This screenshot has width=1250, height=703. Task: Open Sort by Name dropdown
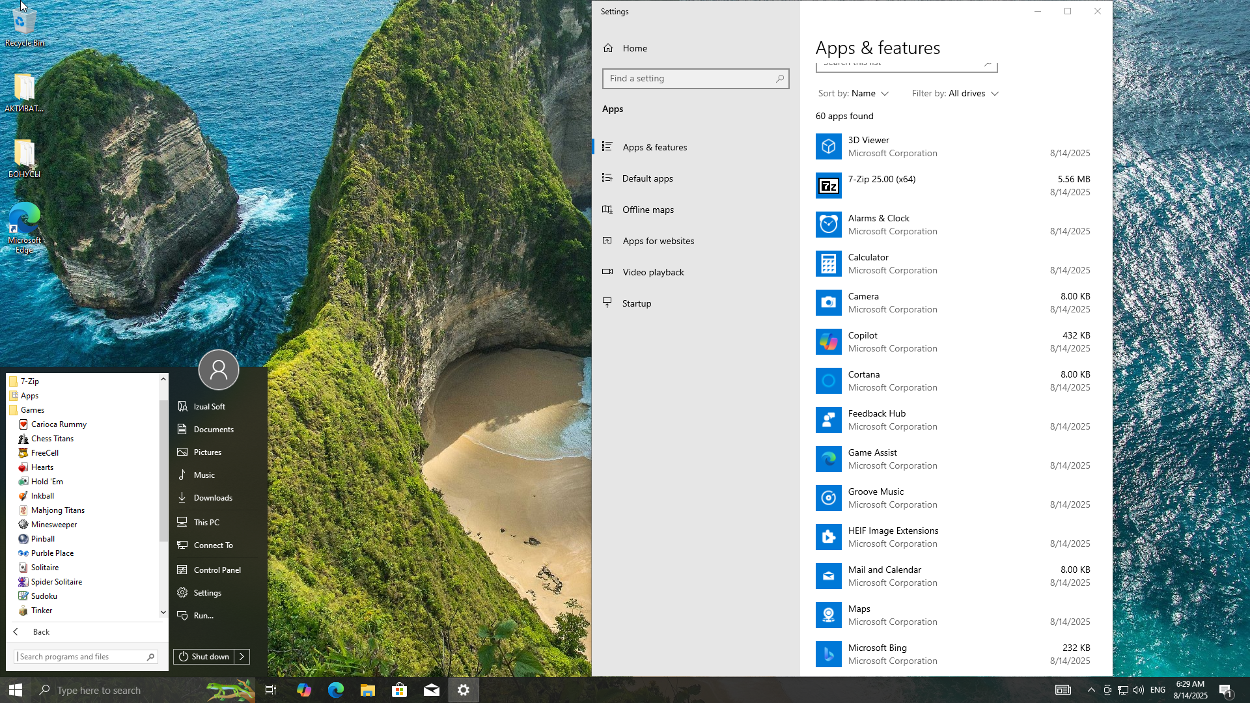853,94
